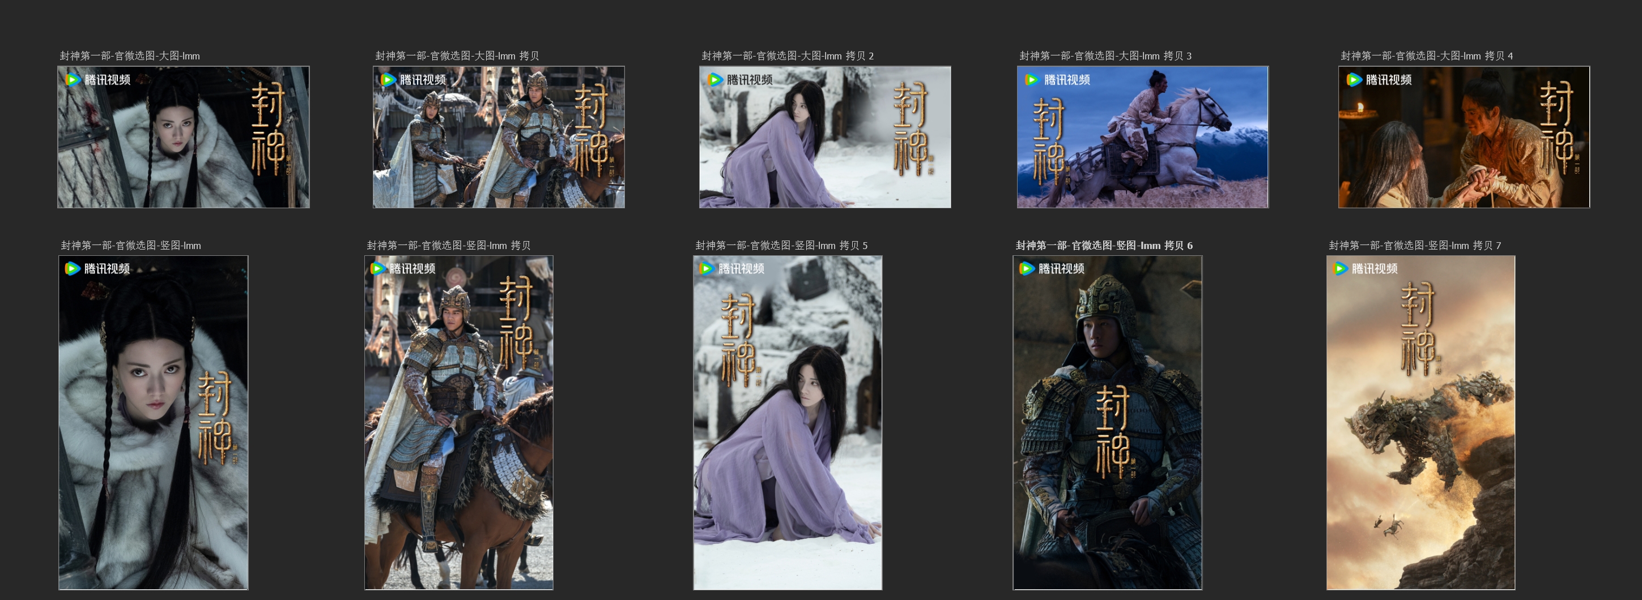The height and width of the screenshot is (600, 1642).
Task: Click tall artboard image of beast on cliff
Action: pos(1420,422)
